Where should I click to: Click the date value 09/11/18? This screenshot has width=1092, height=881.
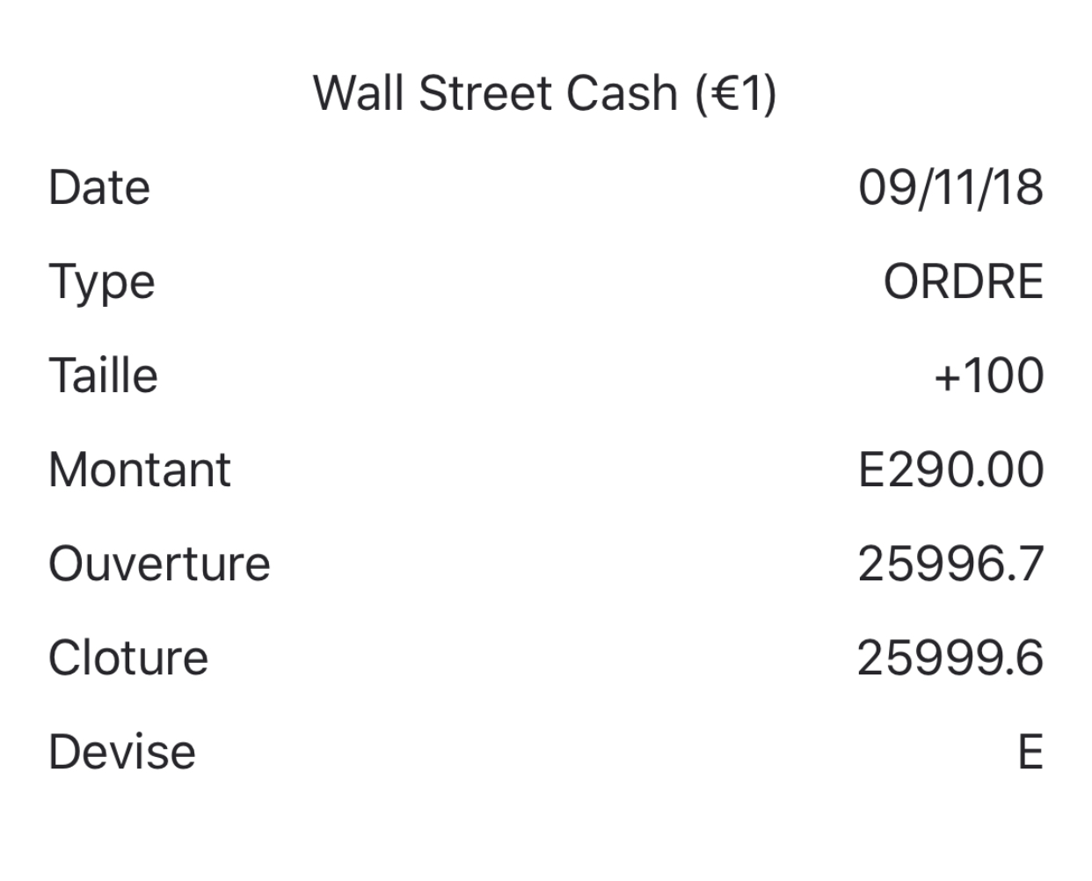[x=950, y=188]
